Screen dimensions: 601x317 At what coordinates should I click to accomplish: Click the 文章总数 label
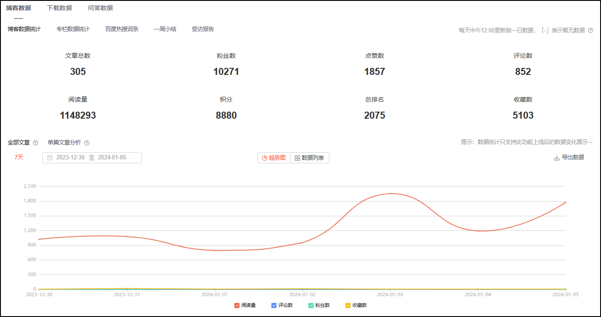78,56
